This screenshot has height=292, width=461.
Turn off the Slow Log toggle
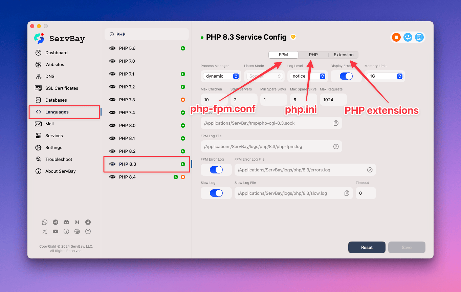tap(216, 193)
